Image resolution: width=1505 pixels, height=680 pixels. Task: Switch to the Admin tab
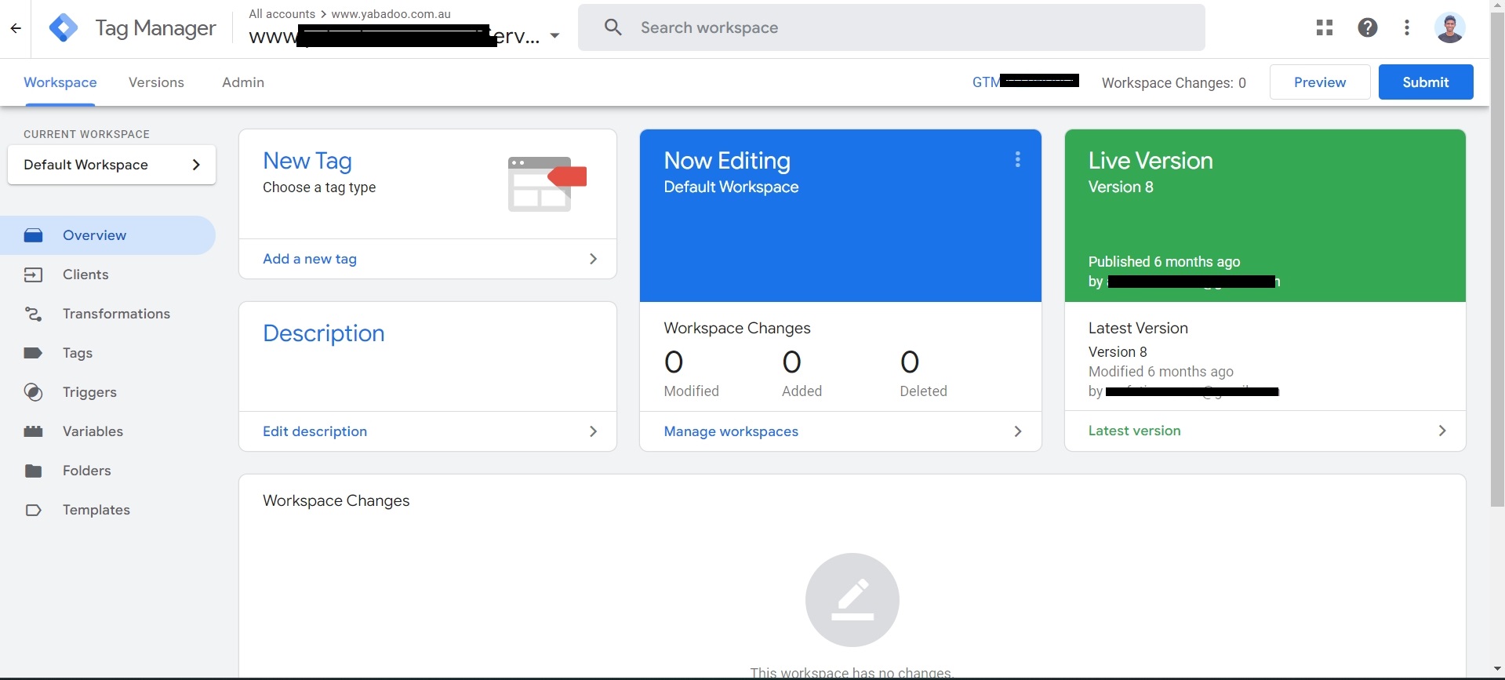(x=243, y=82)
